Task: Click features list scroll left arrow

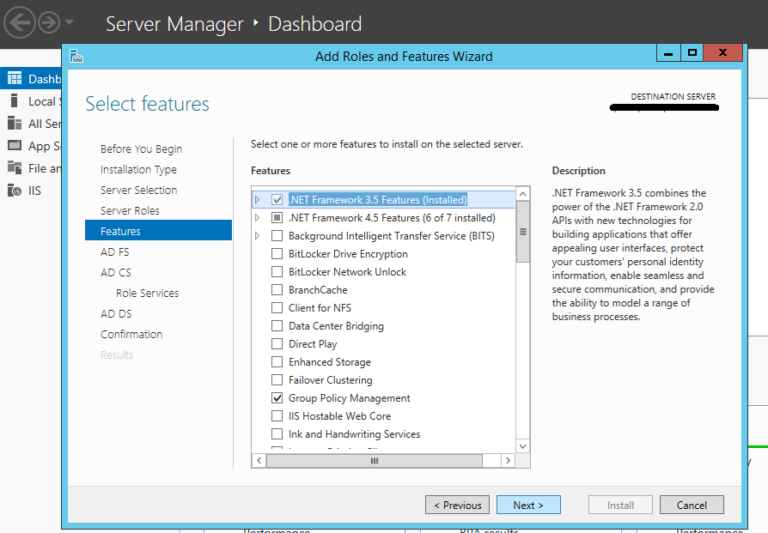Action: tap(259, 461)
